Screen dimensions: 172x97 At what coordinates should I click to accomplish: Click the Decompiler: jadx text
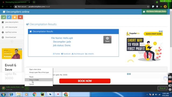(x=62, y=42)
